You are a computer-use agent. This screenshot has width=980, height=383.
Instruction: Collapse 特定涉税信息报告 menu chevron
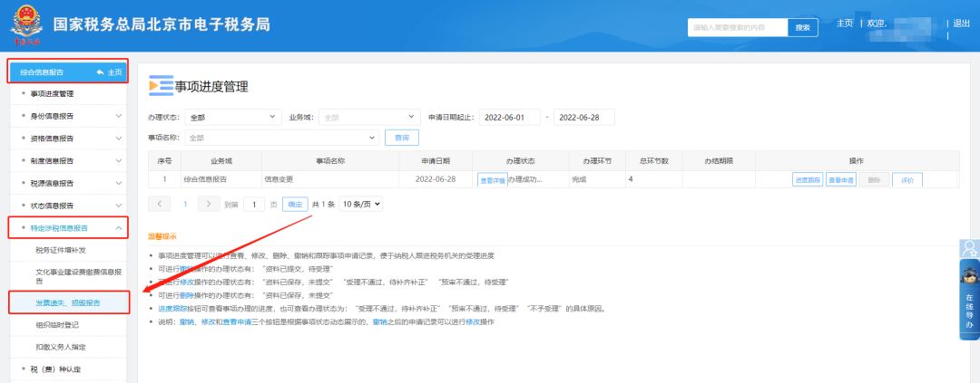point(119,228)
